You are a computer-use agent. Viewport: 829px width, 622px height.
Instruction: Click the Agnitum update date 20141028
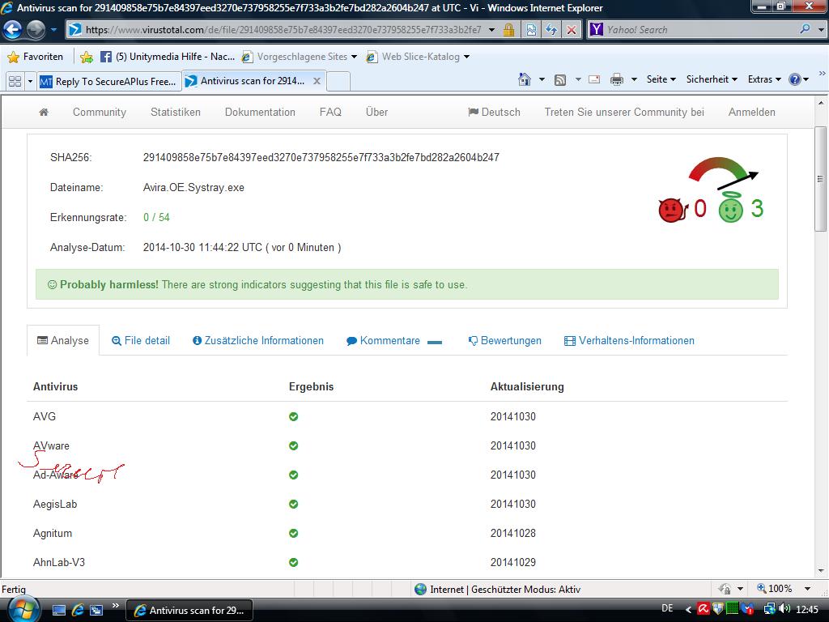pyautogui.click(x=512, y=533)
